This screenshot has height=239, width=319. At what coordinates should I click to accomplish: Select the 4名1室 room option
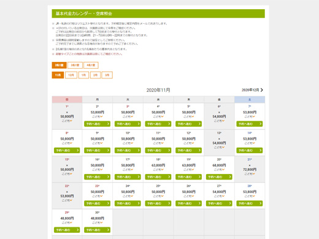click(91, 65)
